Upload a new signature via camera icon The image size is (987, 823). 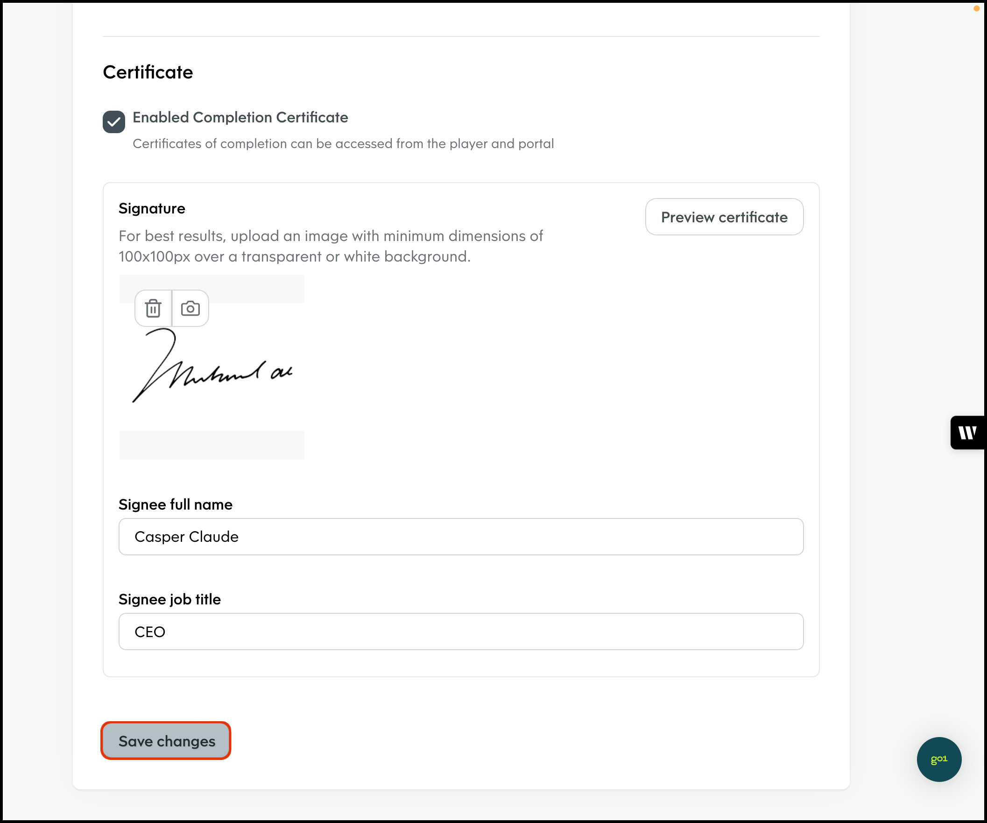190,308
